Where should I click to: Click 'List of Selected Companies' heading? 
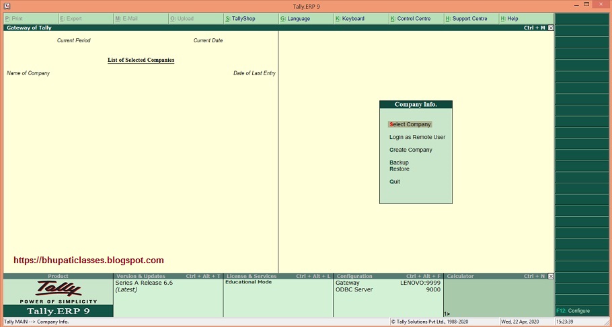[141, 60]
